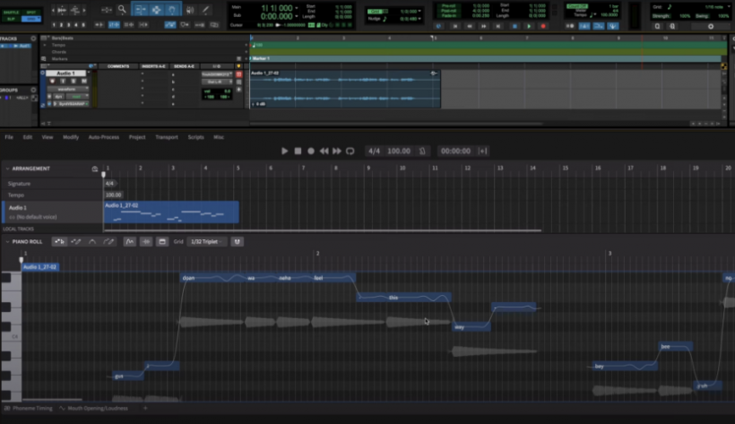735x424 pixels.
Task: Select the note labeled "doan"
Action: (212, 278)
